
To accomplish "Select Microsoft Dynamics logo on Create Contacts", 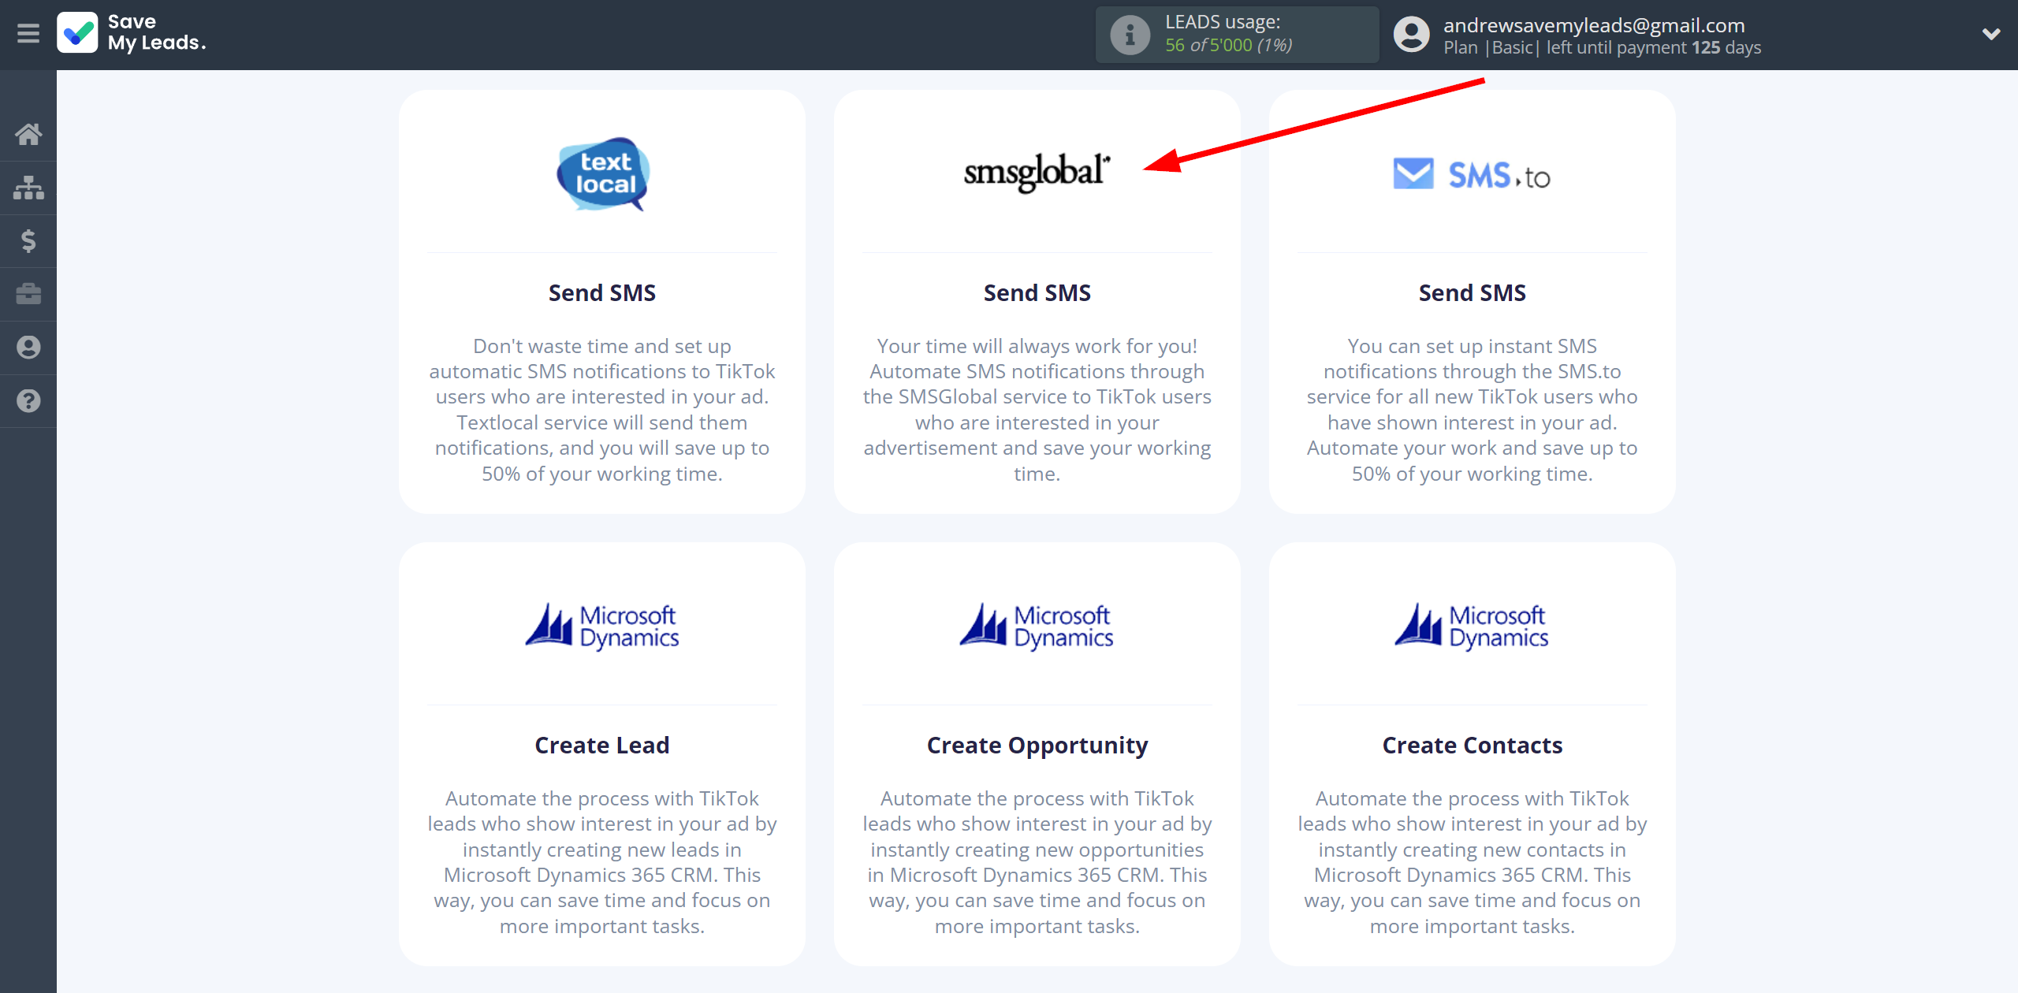I will 1472,627.
